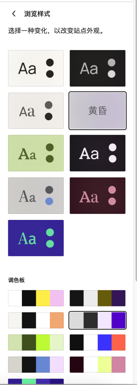The image size is (137, 385).
Task: Choose the maroon, pale yellow and pink palette
Action: tap(97, 364)
